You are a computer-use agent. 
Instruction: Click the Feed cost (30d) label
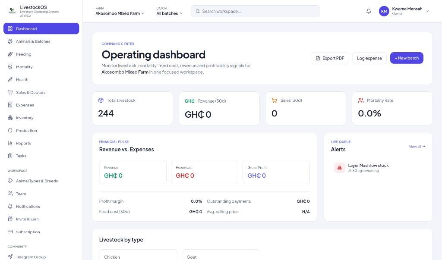(114, 212)
